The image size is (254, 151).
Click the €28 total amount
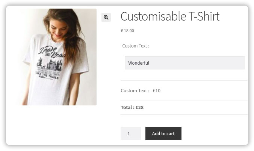point(139,107)
